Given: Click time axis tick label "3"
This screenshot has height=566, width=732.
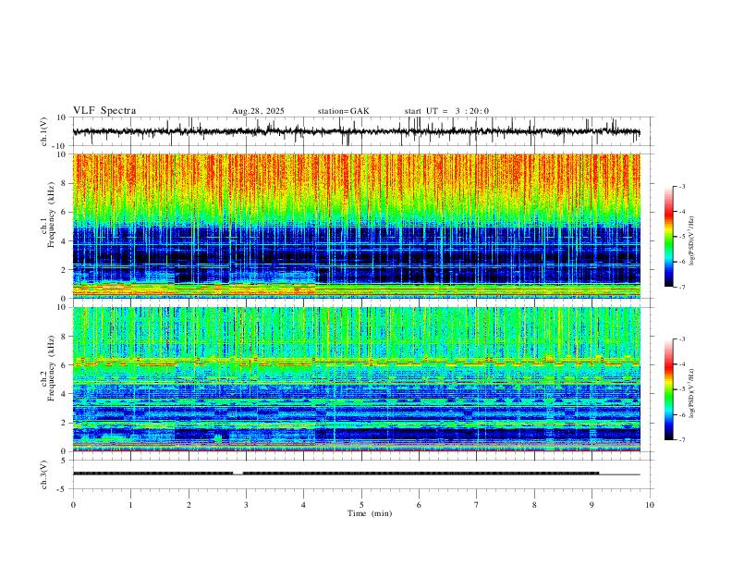Looking at the screenshot, I should 246,505.
